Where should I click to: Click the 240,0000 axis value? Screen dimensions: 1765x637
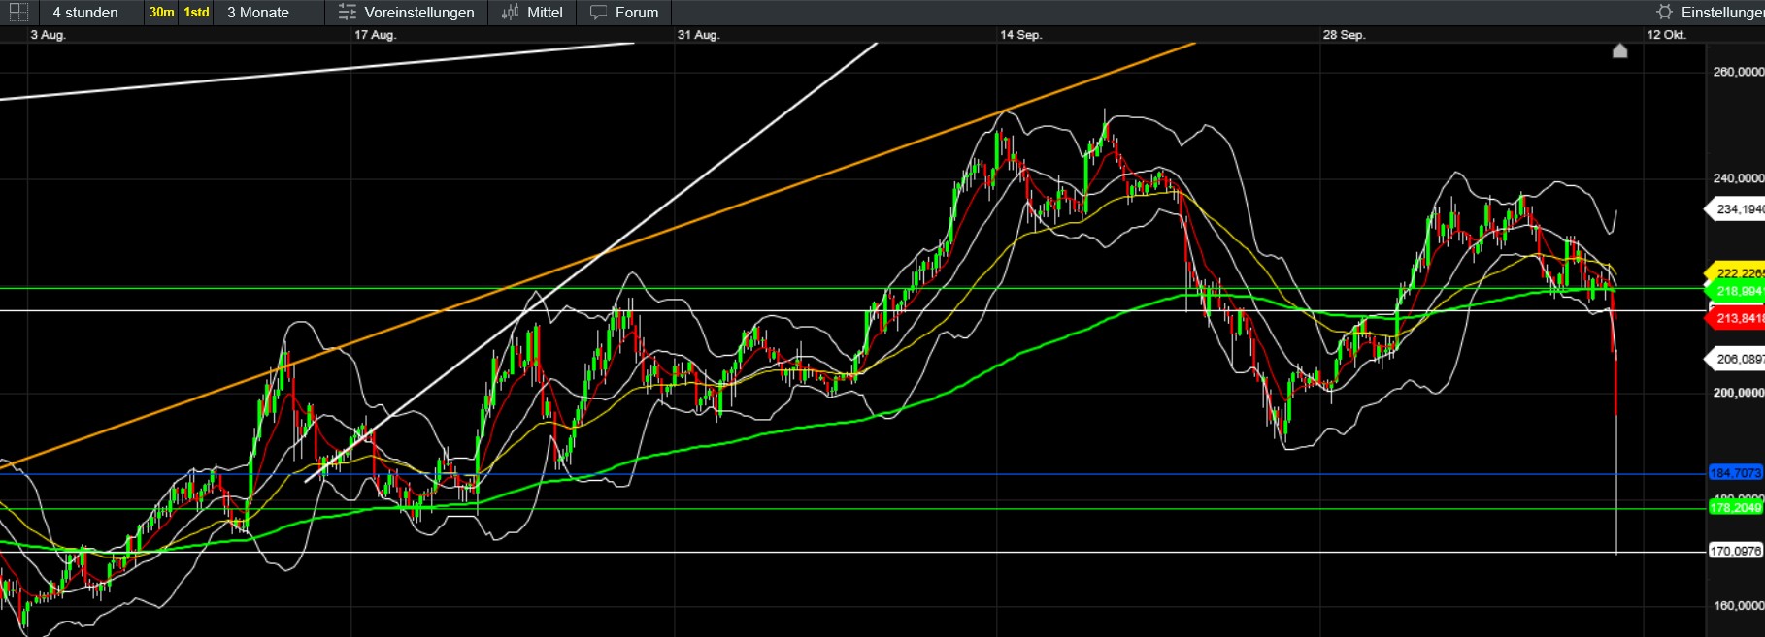tap(1738, 178)
